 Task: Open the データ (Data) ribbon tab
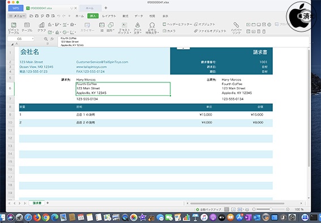139,16
